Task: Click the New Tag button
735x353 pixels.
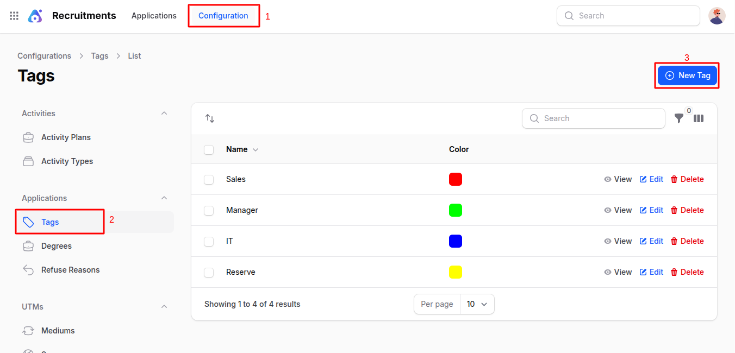Action: 687,75
